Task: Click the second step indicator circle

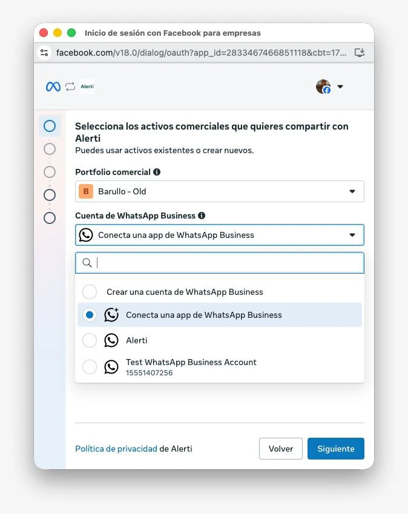Action: coord(50,149)
